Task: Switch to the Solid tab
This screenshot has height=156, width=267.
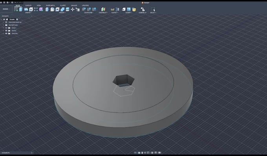Action: tap(18, 6)
